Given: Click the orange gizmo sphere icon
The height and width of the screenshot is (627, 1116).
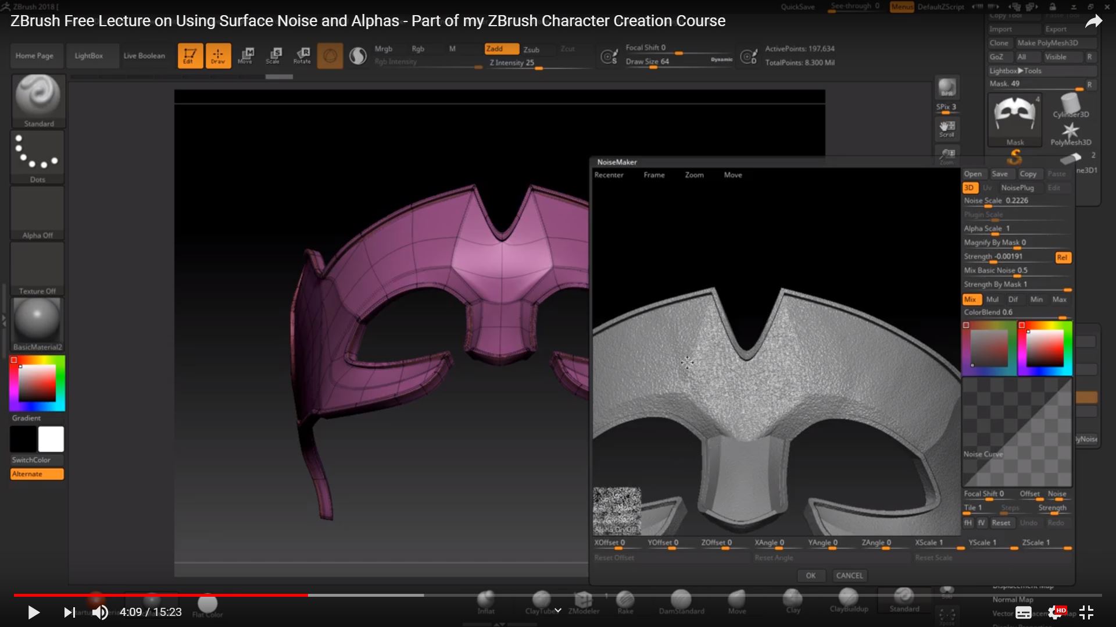Looking at the screenshot, I should tap(330, 56).
